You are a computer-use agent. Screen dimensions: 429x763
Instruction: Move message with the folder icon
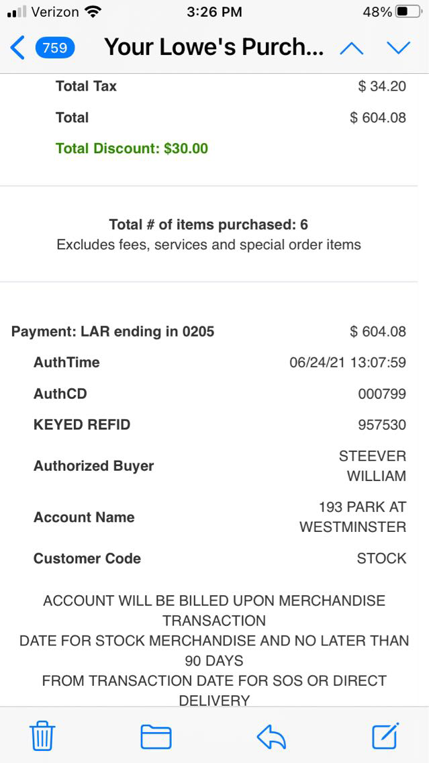pyautogui.click(x=156, y=736)
